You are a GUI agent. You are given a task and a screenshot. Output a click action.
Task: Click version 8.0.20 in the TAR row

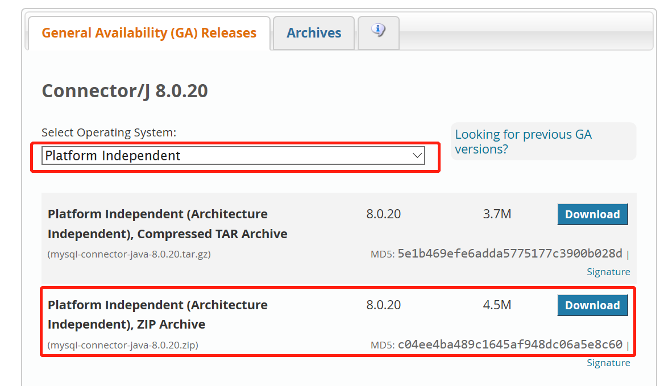384,214
